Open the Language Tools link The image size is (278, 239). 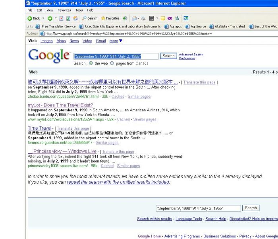pos(189,219)
